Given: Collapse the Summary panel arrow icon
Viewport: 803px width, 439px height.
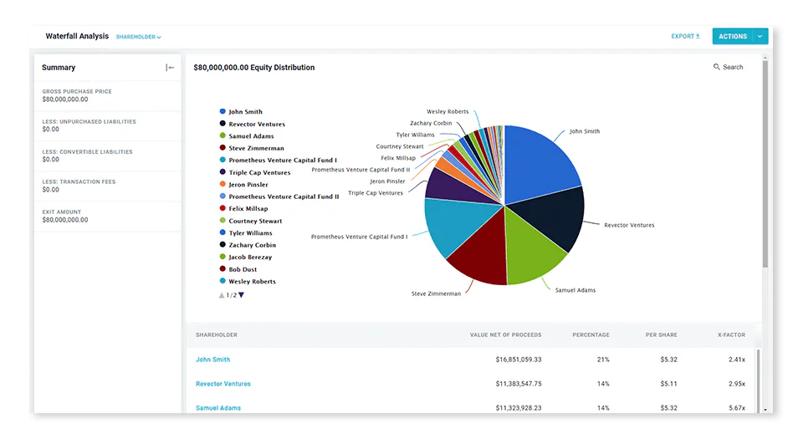Looking at the screenshot, I should click(x=170, y=68).
